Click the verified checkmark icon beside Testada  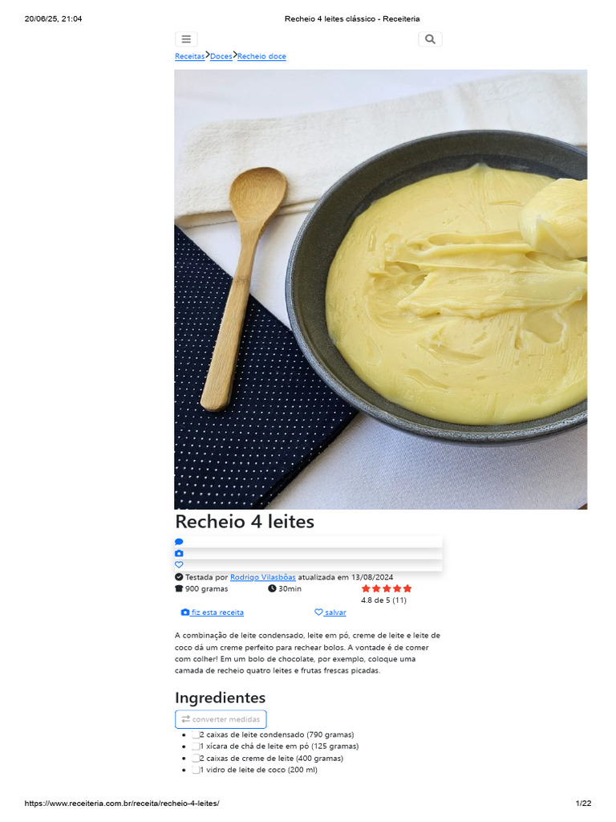point(179,577)
